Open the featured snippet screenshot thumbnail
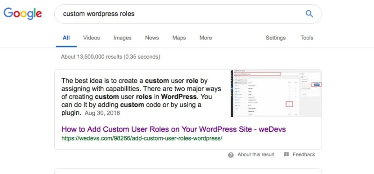The image size is (374, 174). coord(276,94)
